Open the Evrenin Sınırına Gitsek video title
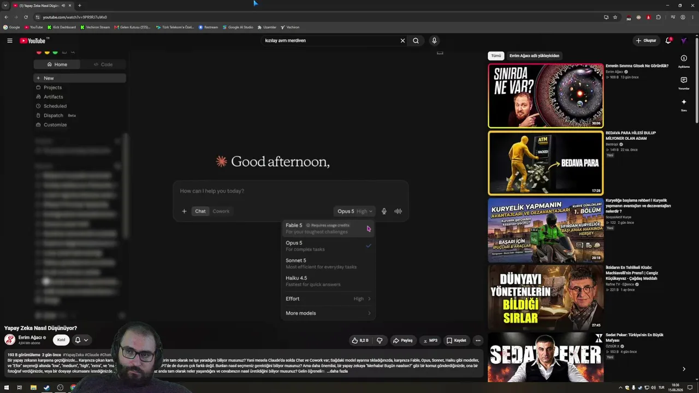 click(x=637, y=66)
